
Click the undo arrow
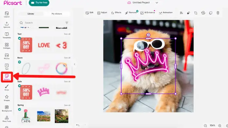click(78, 125)
